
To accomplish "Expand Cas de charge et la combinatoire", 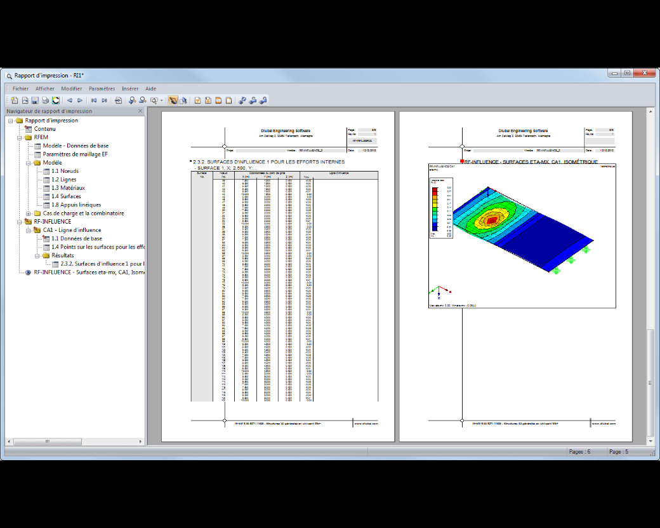I will pyautogui.click(x=28, y=213).
